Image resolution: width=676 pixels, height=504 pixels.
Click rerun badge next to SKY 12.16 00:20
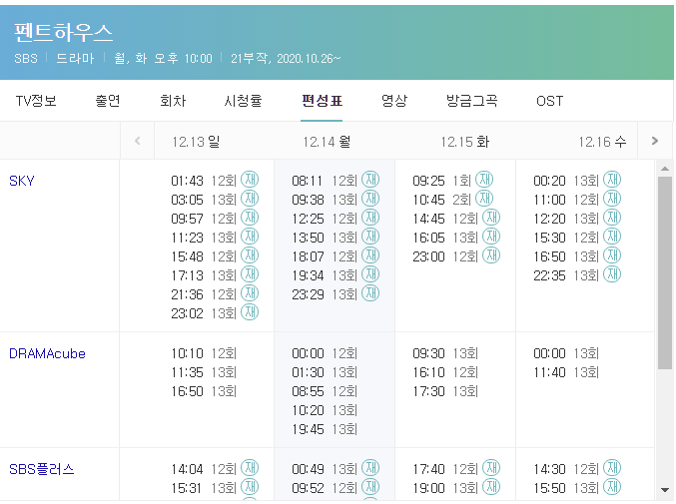611,180
